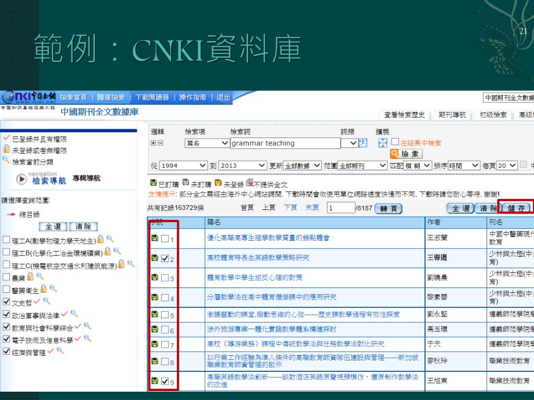Open the 詞頻 frequency dropdown
The image size is (534, 400).
tap(349, 143)
